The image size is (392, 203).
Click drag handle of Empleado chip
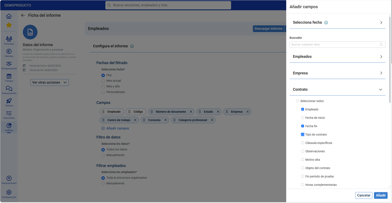coord(104,112)
